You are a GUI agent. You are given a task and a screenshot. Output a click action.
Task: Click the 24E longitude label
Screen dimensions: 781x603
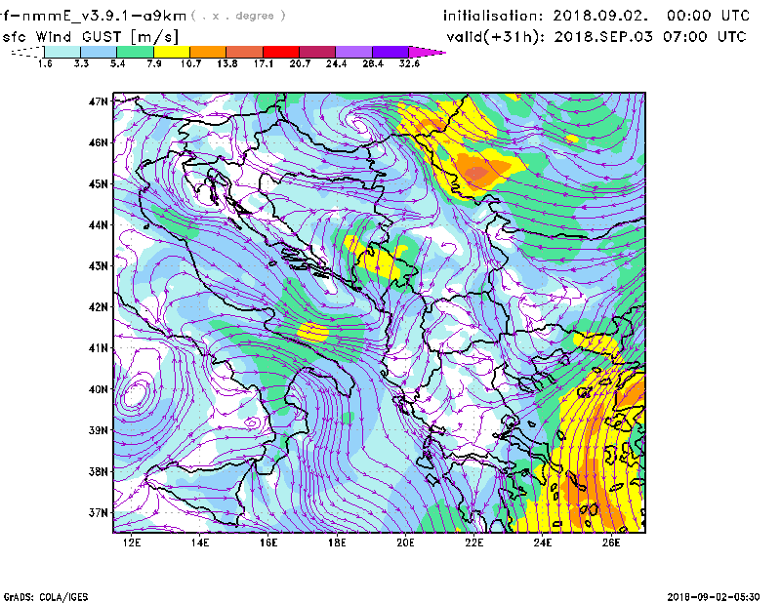[543, 543]
